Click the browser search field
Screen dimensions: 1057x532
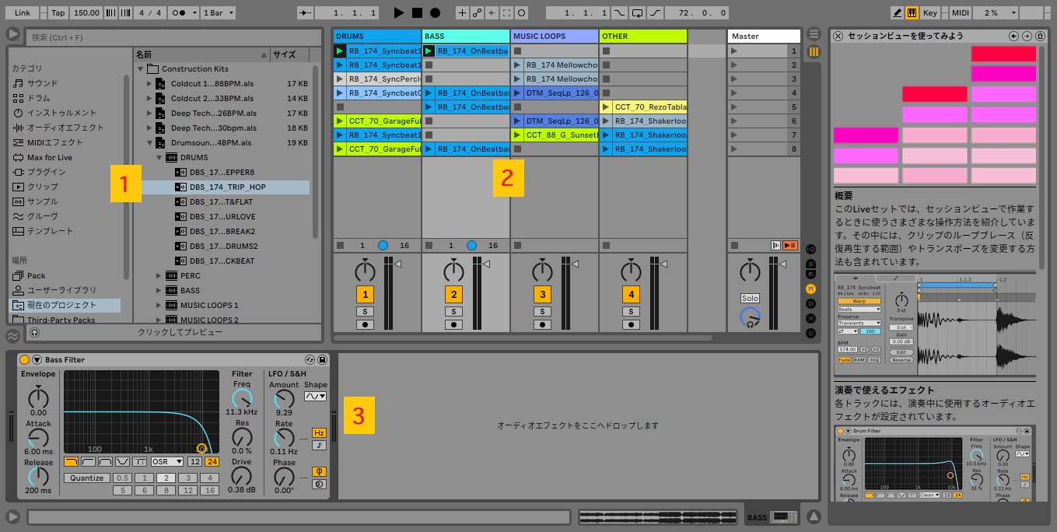coord(171,37)
